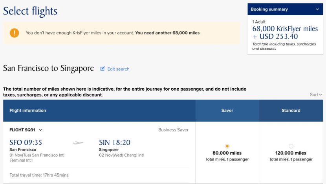Click the insufficient KrisFlyer miles alert message

pos(113,33)
